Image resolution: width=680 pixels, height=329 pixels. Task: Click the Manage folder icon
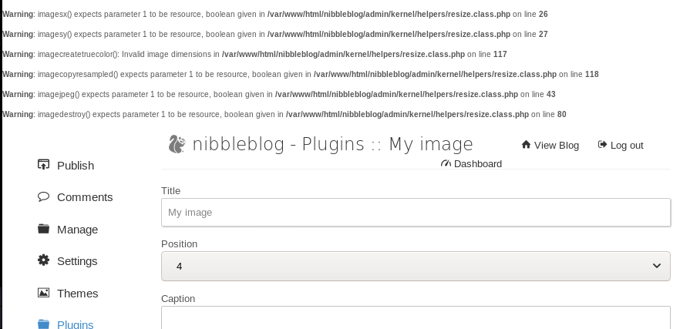[x=43, y=228]
